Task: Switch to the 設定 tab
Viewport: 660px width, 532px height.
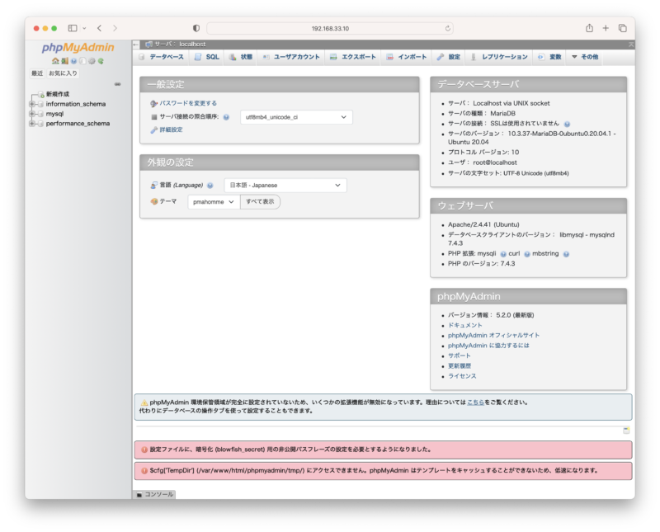Action: coord(449,57)
